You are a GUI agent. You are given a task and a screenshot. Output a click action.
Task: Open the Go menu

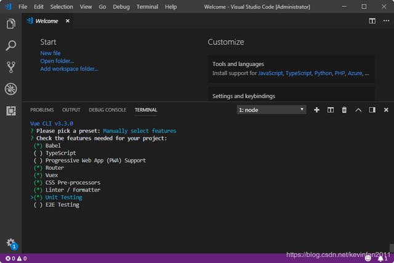coord(102,7)
